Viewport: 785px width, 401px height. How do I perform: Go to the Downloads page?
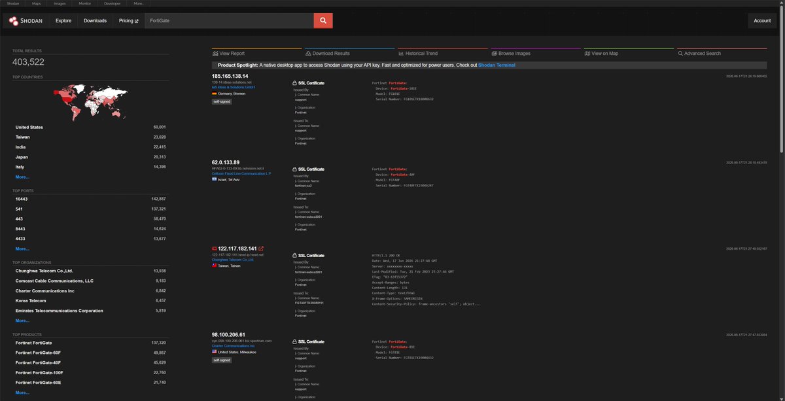[95, 20]
